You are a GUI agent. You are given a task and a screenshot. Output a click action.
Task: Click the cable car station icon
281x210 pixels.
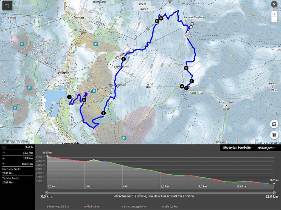click(148, 87)
